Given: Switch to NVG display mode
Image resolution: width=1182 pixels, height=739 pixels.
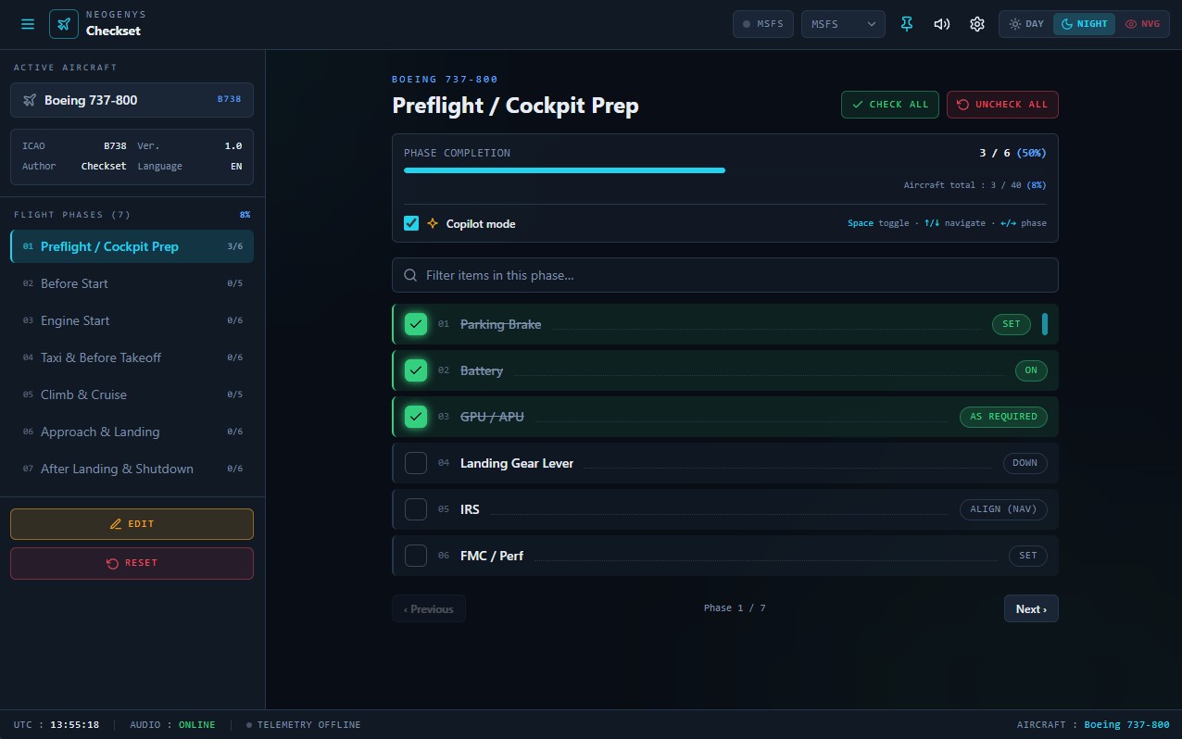Looking at the screenshot, I should click(1142, 24).
